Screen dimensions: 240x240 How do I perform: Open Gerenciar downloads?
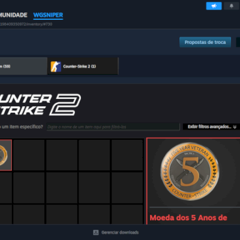116,232
